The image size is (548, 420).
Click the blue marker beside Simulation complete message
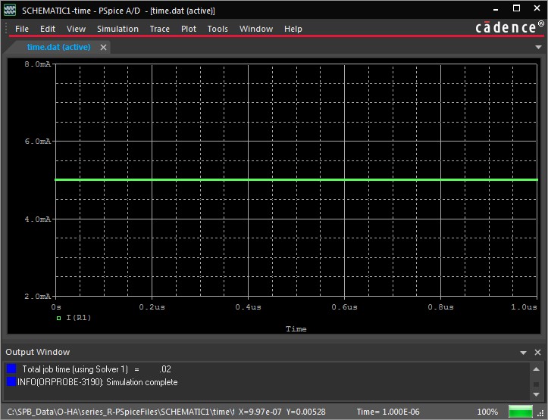pos(11,382)
